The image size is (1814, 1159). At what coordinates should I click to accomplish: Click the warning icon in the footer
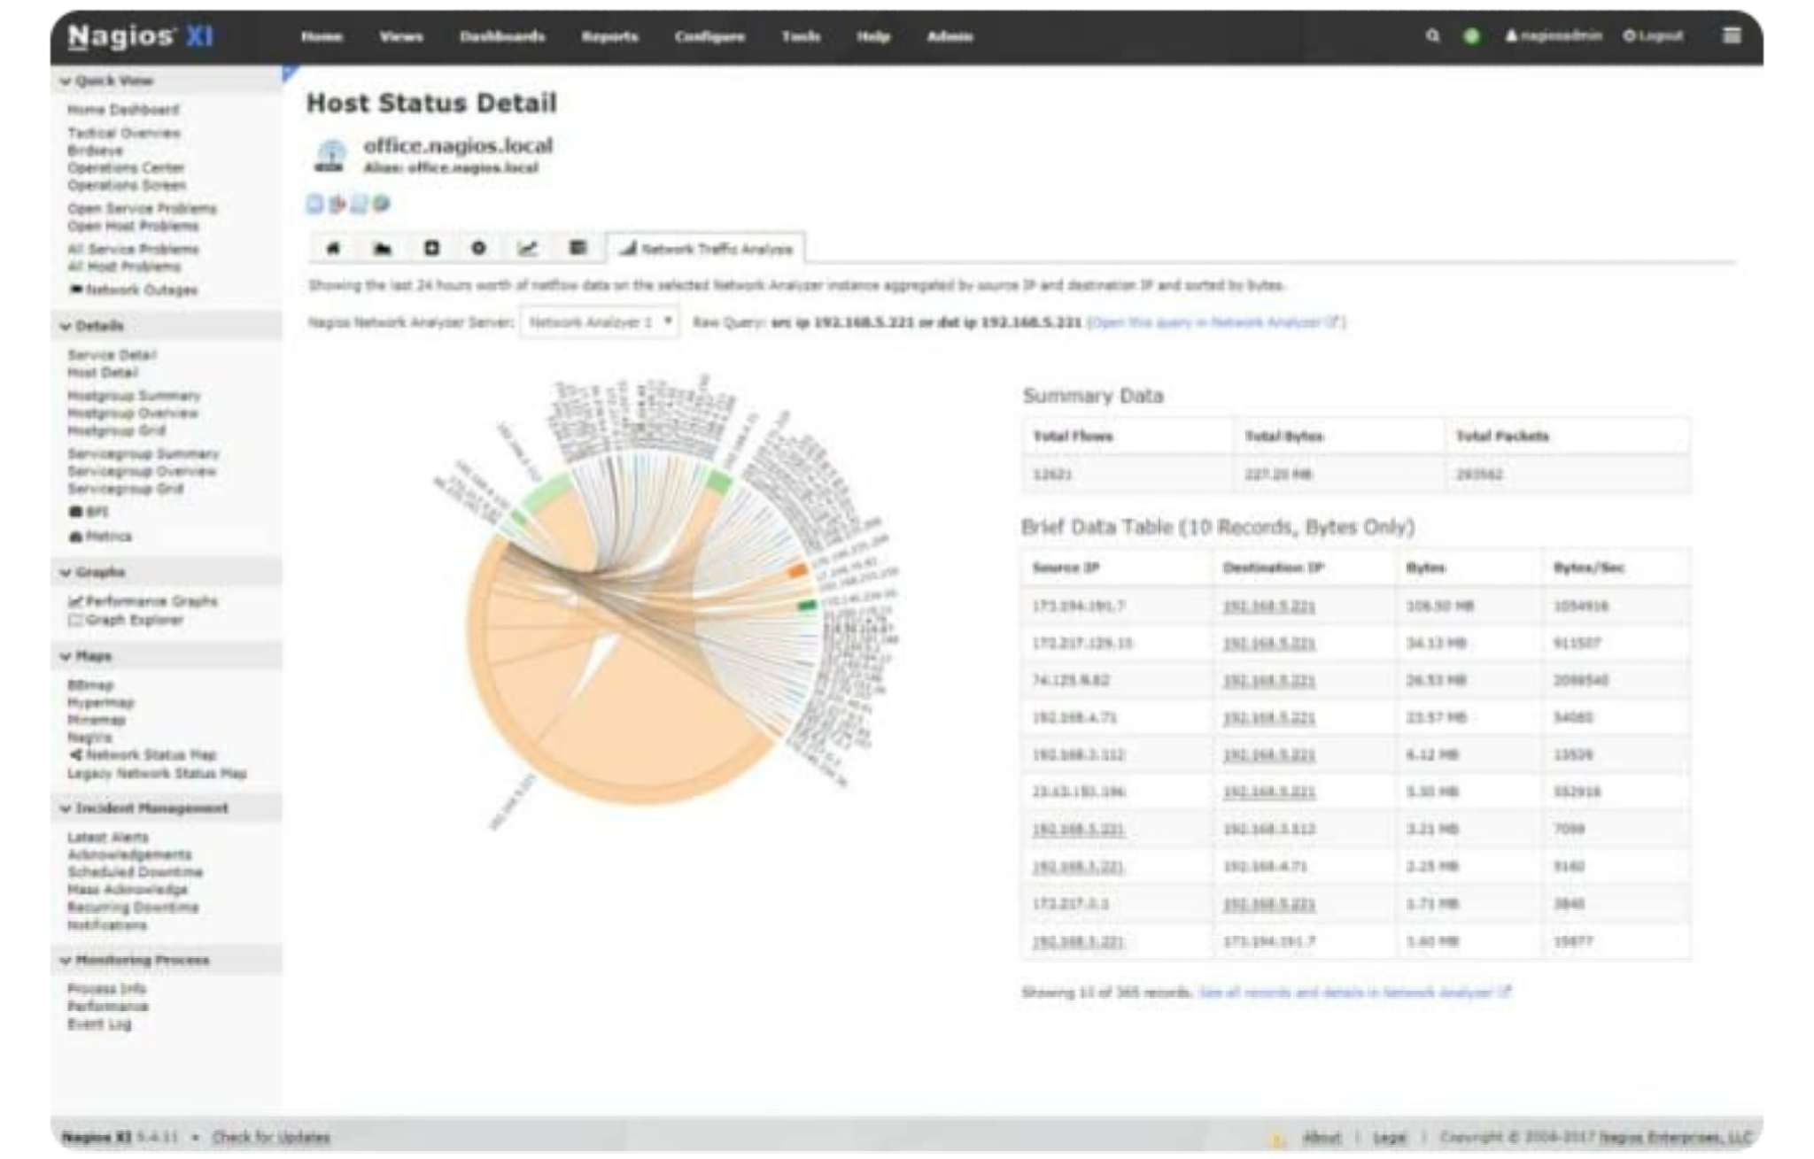tap(1276, 1139)
